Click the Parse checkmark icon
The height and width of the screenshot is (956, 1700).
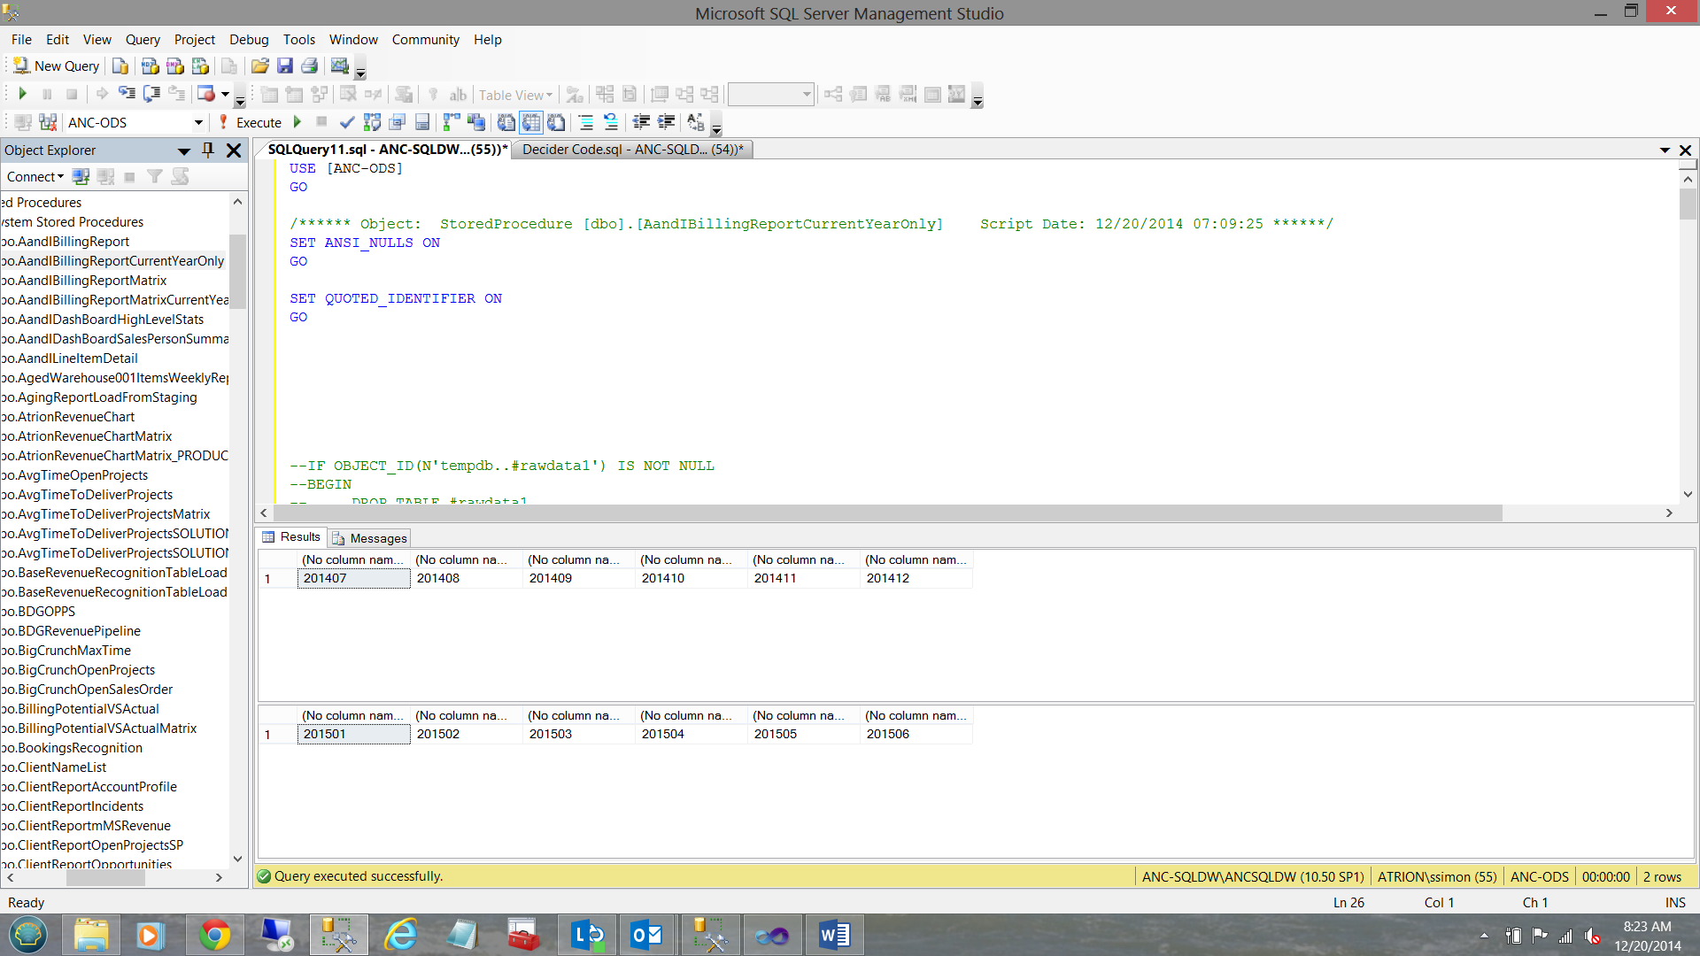347,122
